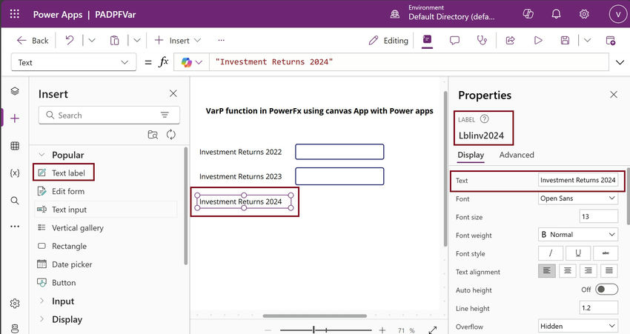630x334 pixels.
Task: Refresh the Insert pane components
Action: pyautogui.click(x=171, y=135)
